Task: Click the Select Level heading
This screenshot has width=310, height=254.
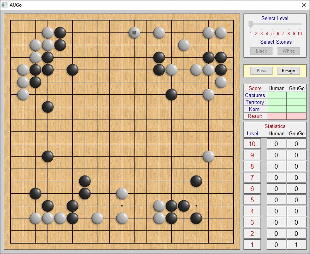Action: [275, 18]
